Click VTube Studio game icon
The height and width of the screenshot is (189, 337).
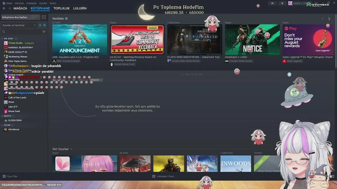click(x=6, y=43)
